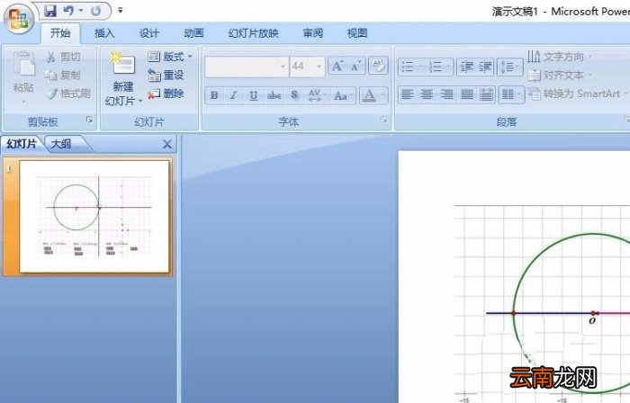
Task: Justify the text
Action: point(467,94)
